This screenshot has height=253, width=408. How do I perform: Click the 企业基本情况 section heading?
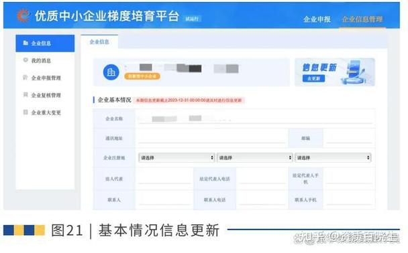click(x=114, y=100)
